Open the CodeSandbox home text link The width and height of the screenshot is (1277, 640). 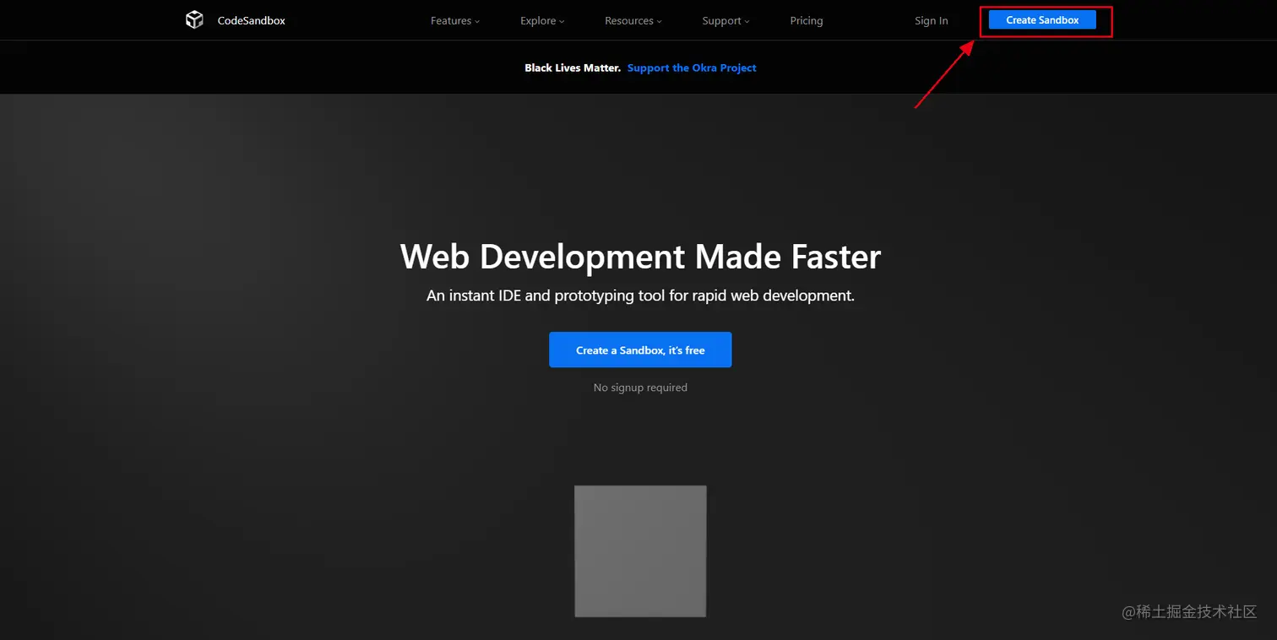(x=252, y=20)
